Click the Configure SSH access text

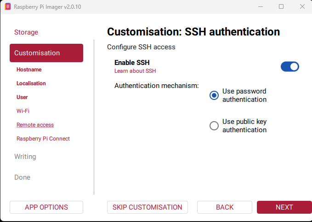pyautogui.click(x=141, y=47)
